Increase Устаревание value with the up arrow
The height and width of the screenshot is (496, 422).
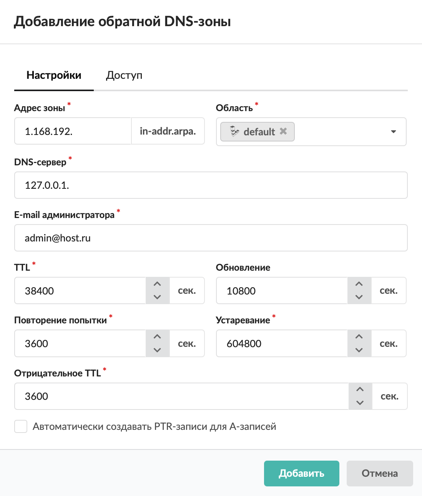[359, 337]
